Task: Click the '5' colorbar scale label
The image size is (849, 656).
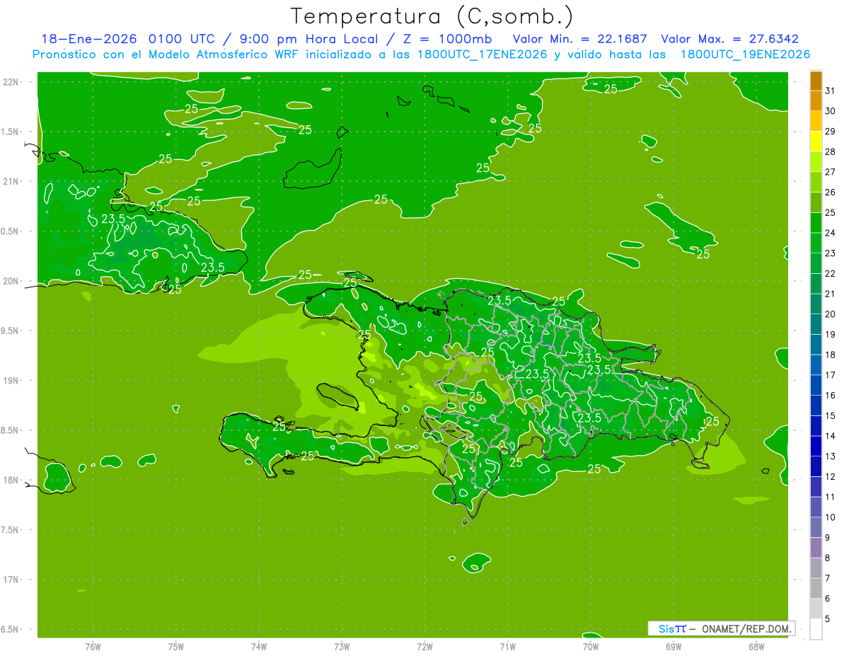Action: click(x=828, y=619)
